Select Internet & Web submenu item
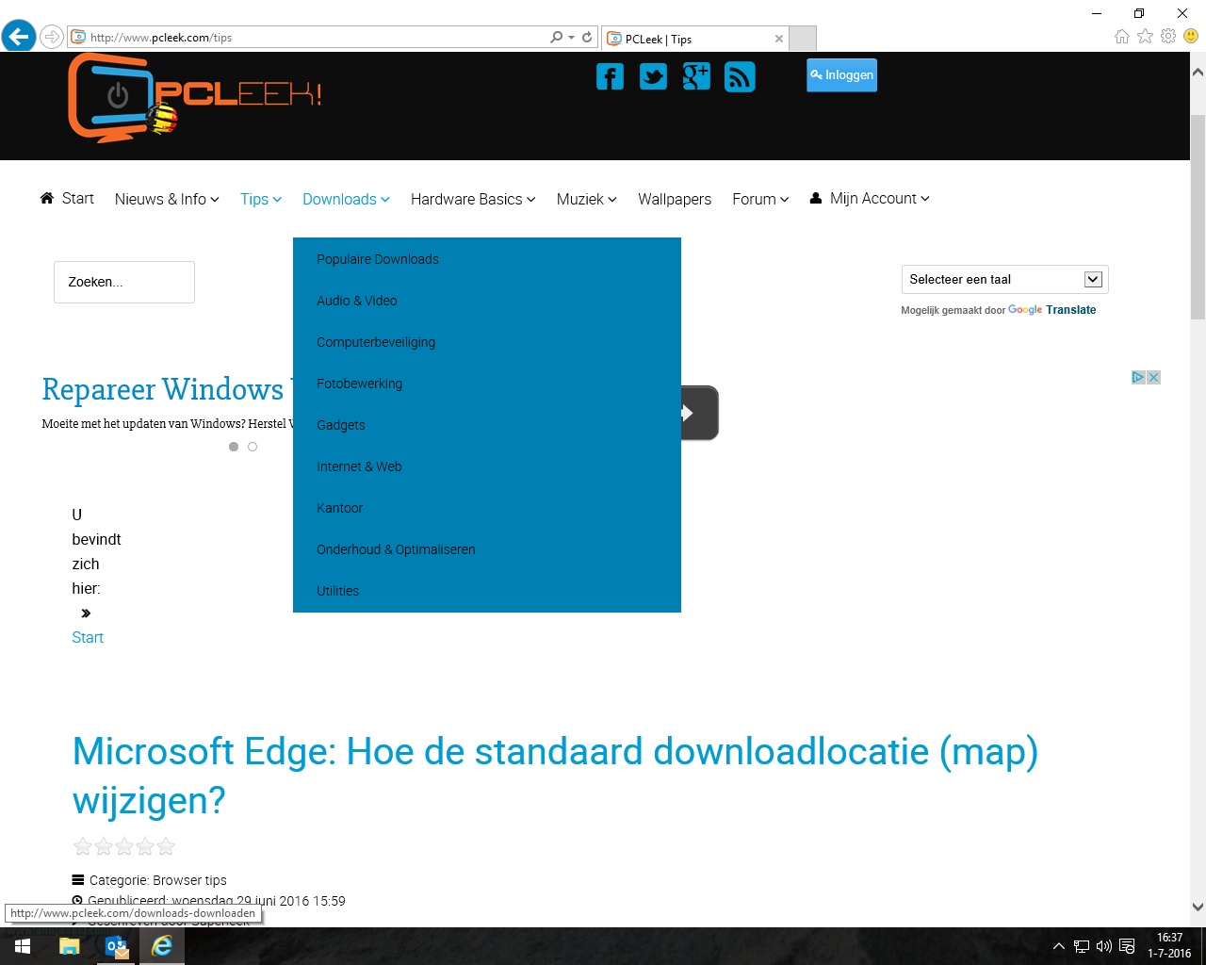The height and width of the screenshot is (965, 1206). (359, 466)
